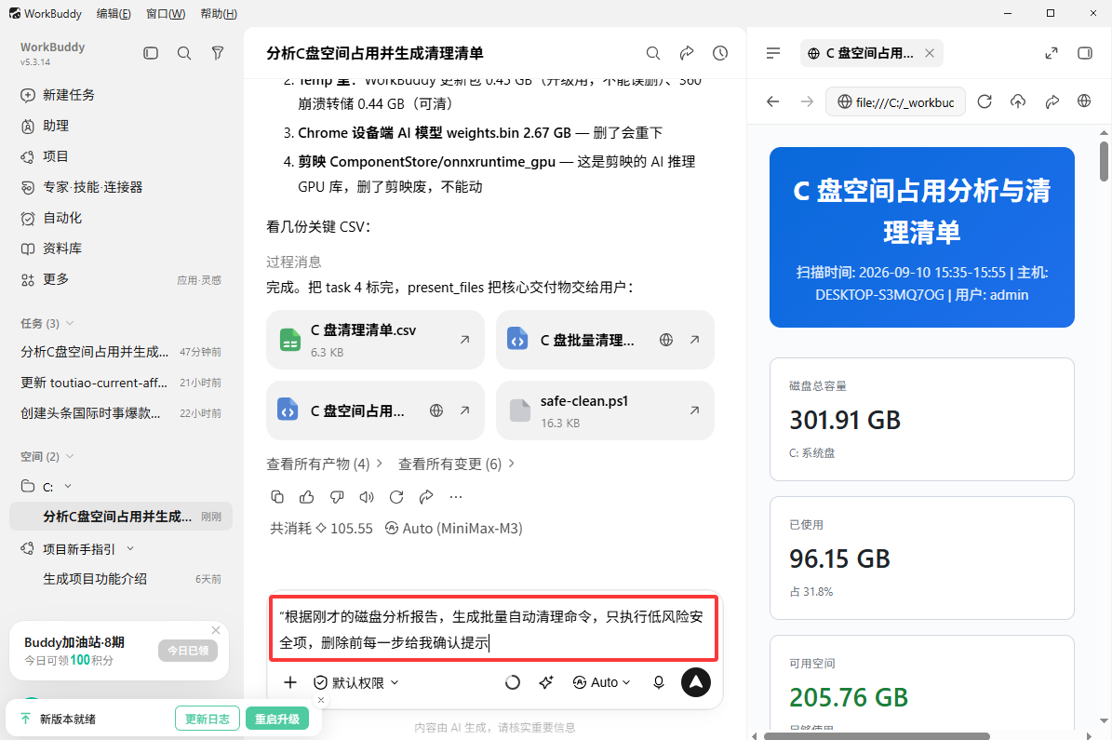Open the 编辑(E) menu
This screenshot has height=740, width=1112.
click(x=114, y=13)
